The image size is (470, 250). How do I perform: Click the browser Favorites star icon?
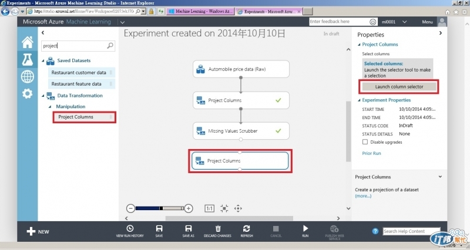456,12
